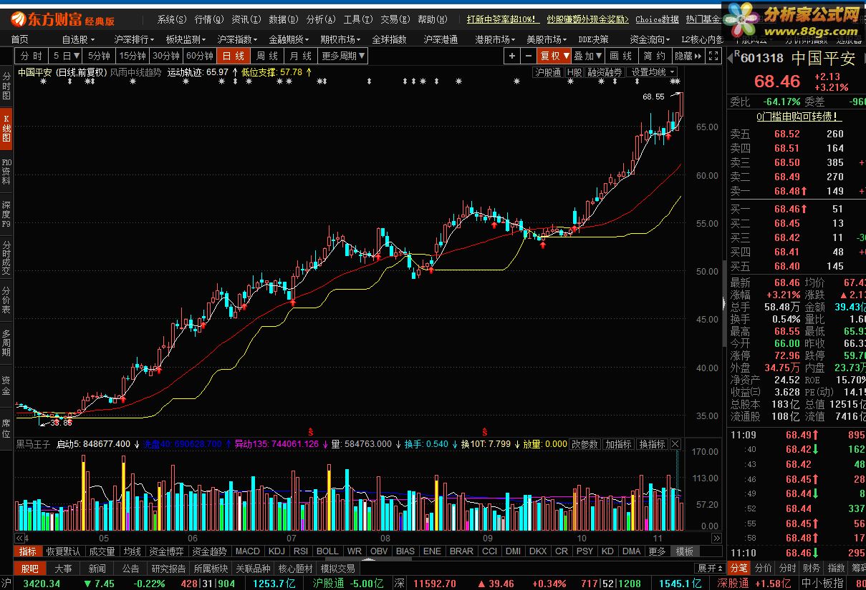Open F10资料 sidebar item
This screenshot has width=866, height=590.
point(6,172)
